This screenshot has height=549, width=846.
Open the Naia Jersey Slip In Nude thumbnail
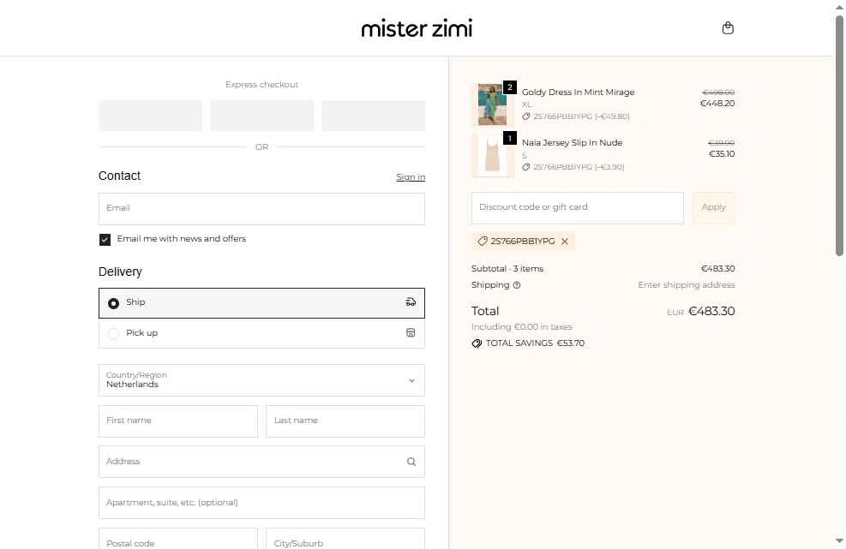click(492, 155)
